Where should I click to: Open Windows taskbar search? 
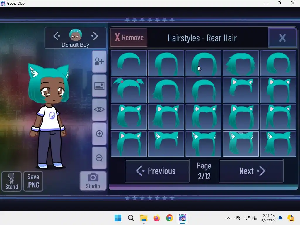tap(131, 218)
